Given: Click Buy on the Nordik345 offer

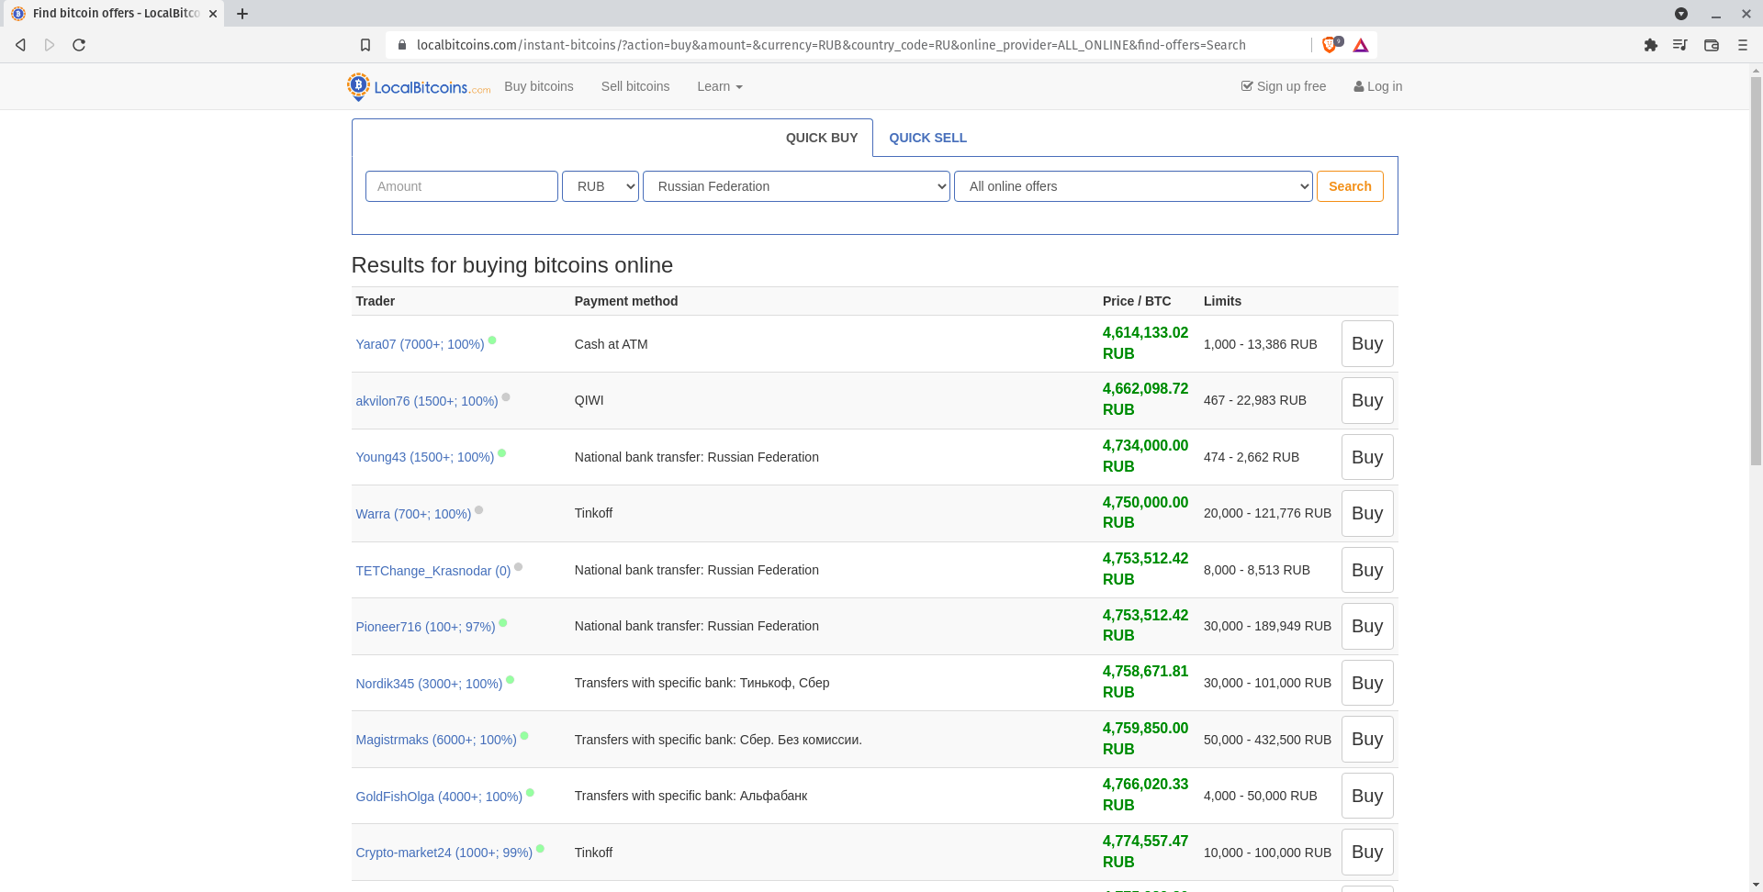Looking at the screenshot, I should (x=1367, y=683).
